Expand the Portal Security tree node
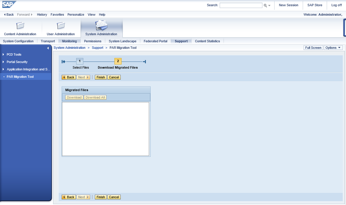Viewport: 346px width, 205px height. click(x=3, y=62)
